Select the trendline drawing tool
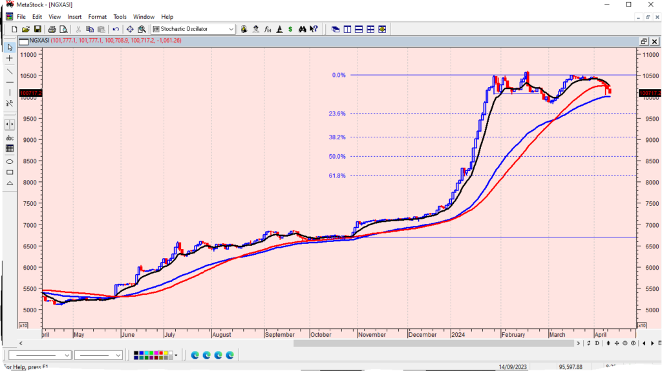662x371 pixels. pyautogui.click(x=10, y=70)
